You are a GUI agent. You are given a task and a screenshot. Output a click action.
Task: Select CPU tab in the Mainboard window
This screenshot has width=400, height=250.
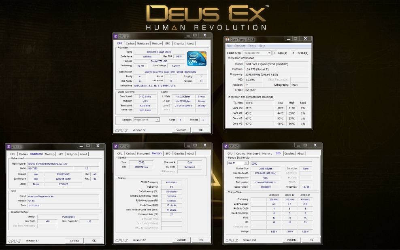point(13,154)
